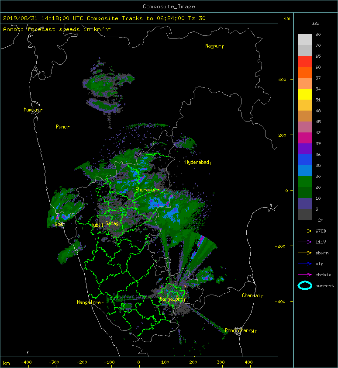338x368 pixels.
Task: Click the 400 tick on vertical axis
Action: tap(283, 80)
